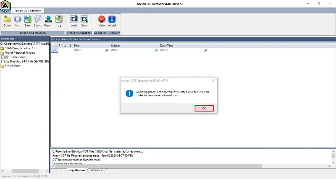Select the Top of Personal Folders item
336x179 pixels.
tap(20, 52)
